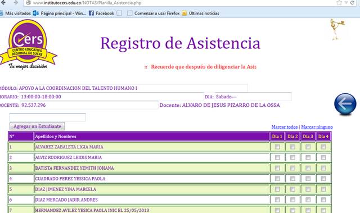Check Día 1 for DIAZ MERCADO JADIR ANDRES
360x213 pixels.
click(277, 200)
